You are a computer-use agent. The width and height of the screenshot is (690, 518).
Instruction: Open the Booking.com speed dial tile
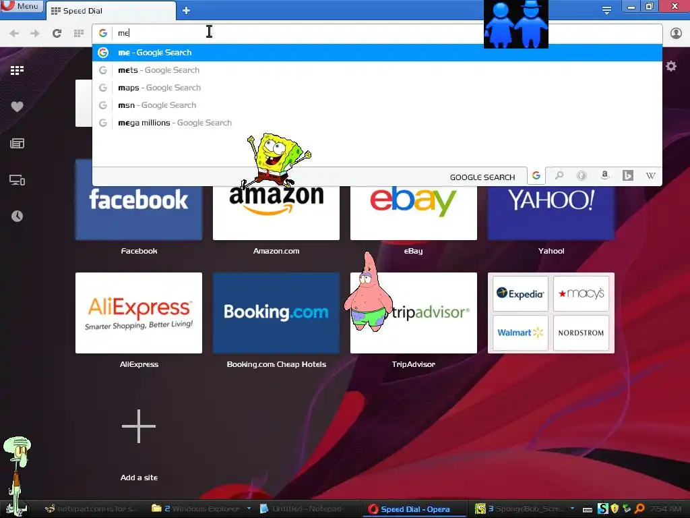pos(276,313)
